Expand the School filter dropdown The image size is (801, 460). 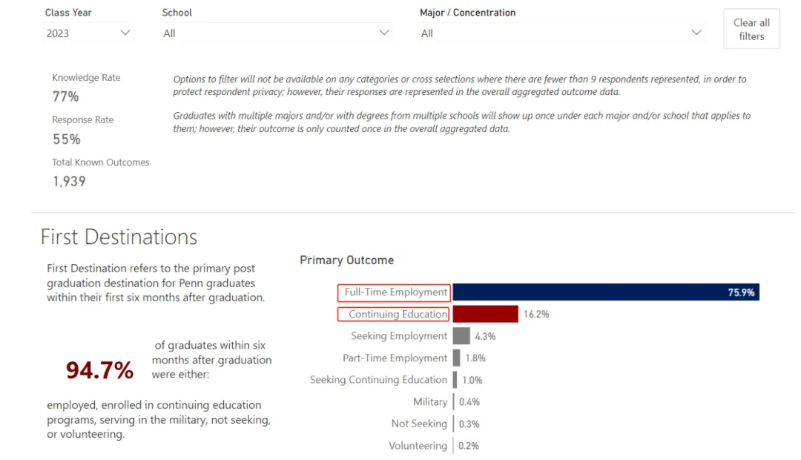coord(274,33)
